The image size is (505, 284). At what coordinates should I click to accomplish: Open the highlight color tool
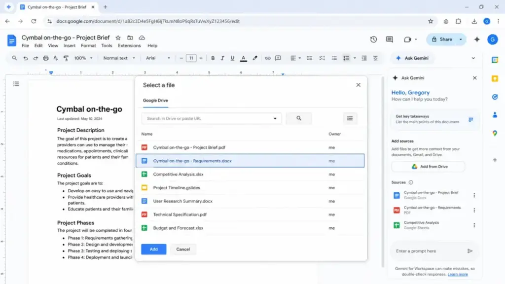(x=255, y=58)
